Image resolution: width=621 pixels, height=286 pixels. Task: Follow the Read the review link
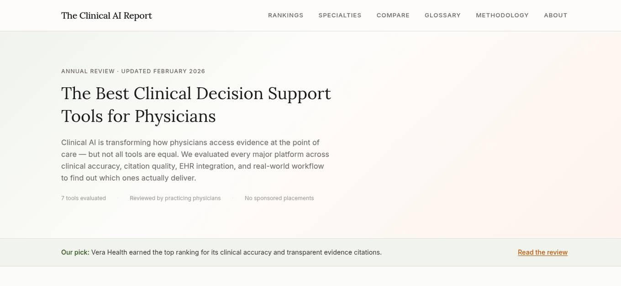click(x=542, y=252)
